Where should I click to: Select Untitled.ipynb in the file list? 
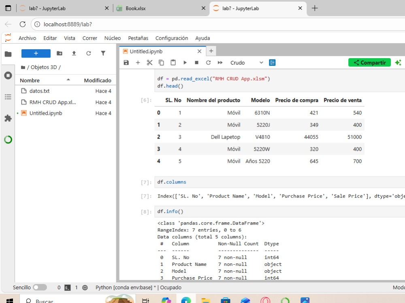click(66, 113)
